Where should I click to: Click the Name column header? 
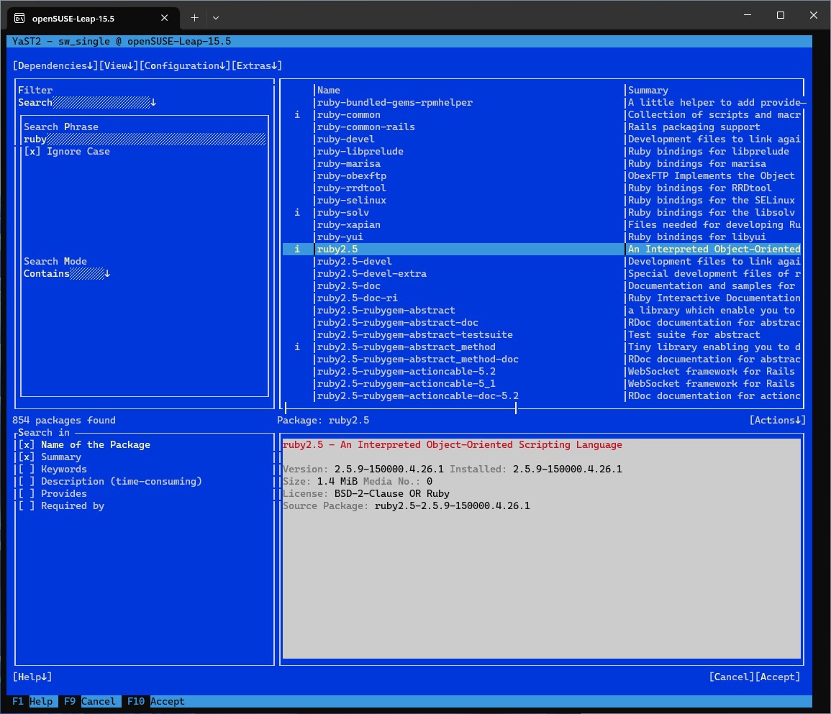click(329, 90)
